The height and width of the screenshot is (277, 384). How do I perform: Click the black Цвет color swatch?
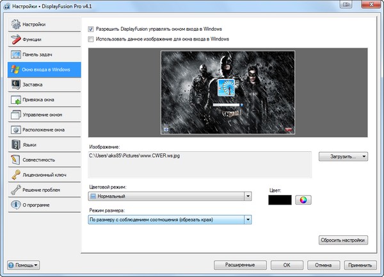pyautogui.click(x=280, y=200)
